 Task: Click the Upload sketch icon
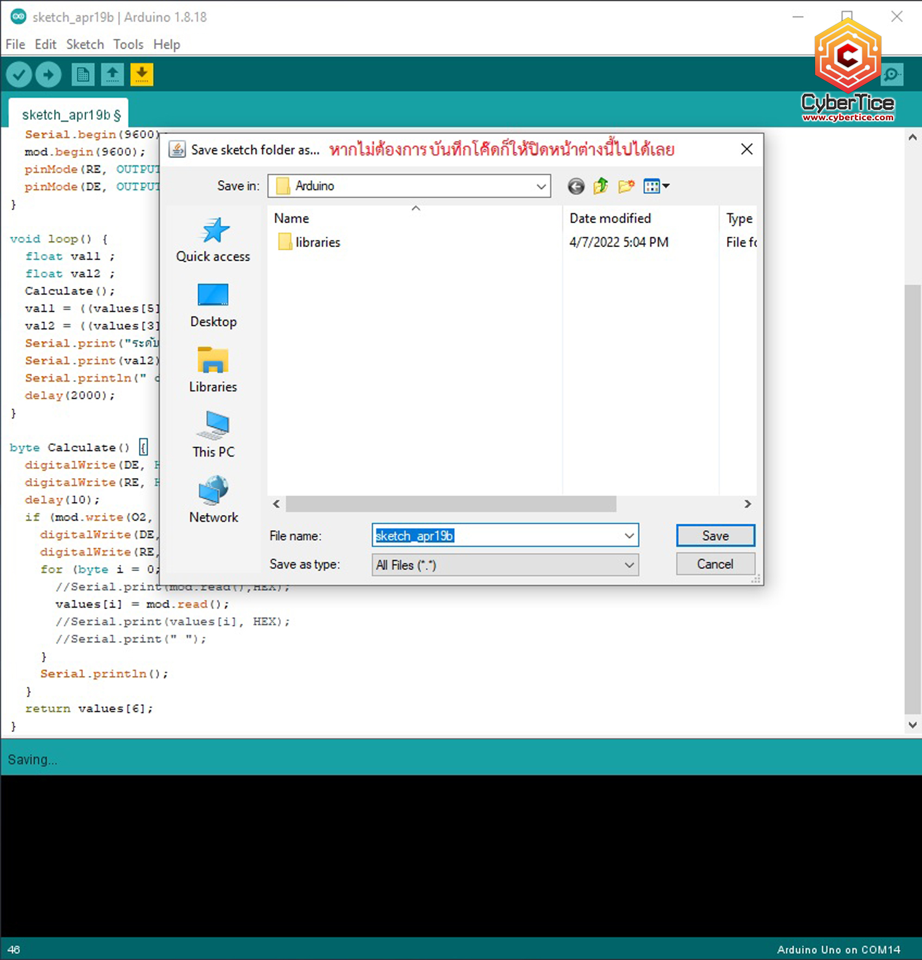click(48, 74)
